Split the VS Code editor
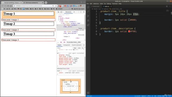Screen dimensions: 172x97 click(167, 6)
